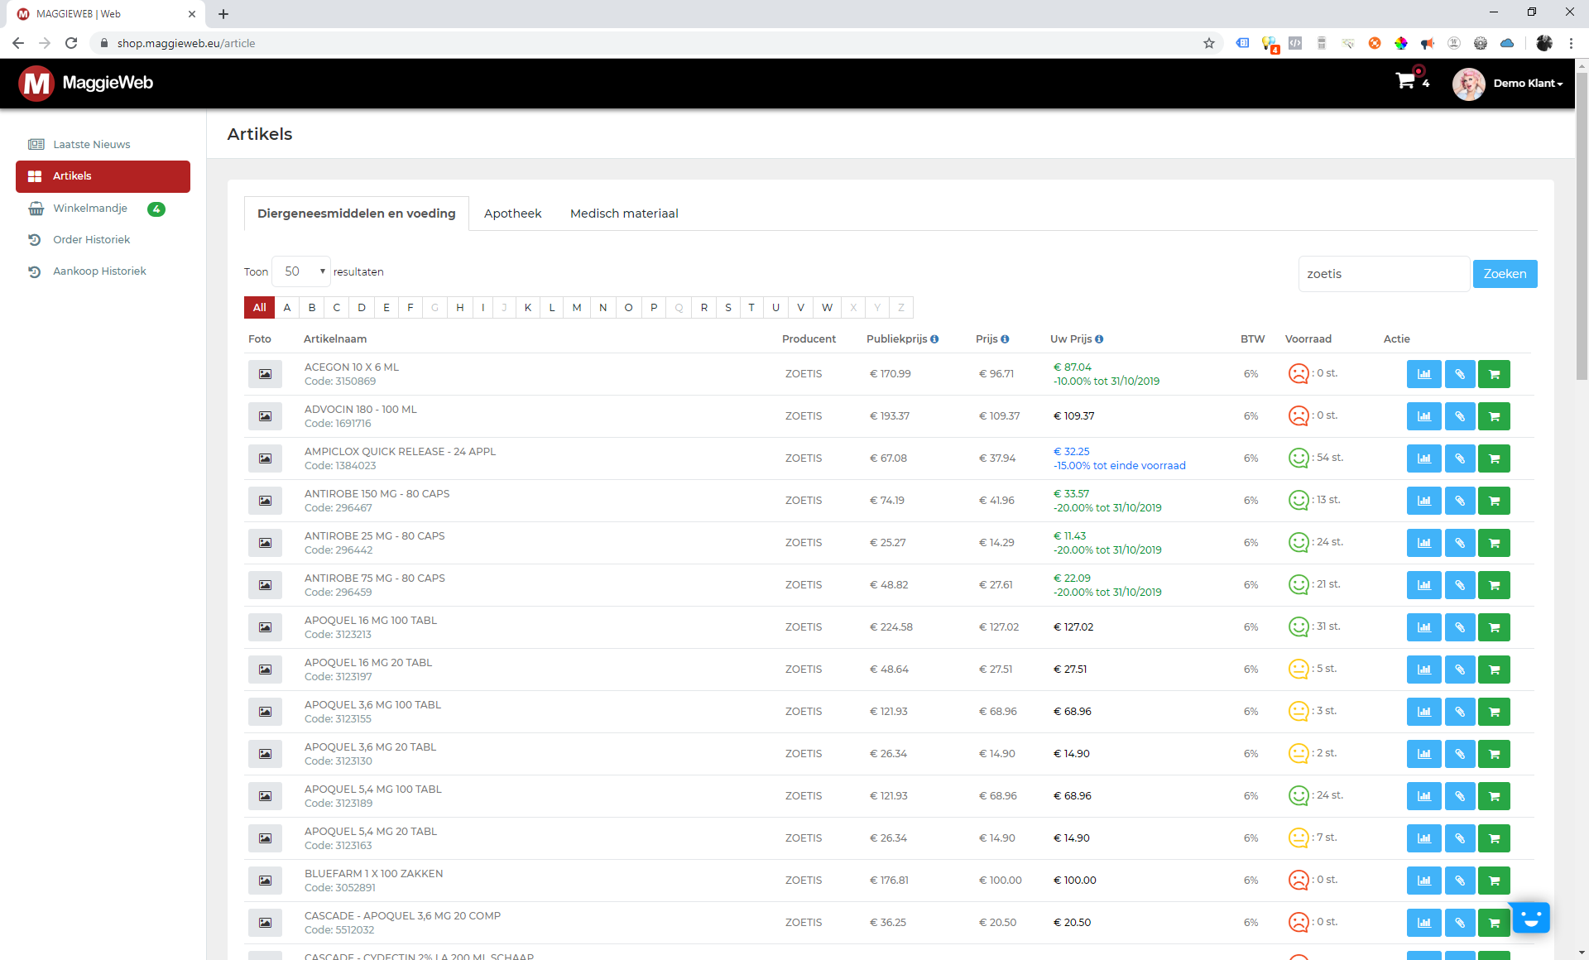1589x960 pixels.
Task: Click the Zoeken button
Action: click(x=1505, y=274)
